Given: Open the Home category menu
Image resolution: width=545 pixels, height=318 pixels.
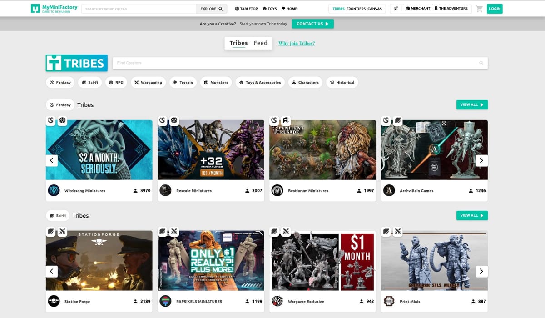Looking at the screenshot, I should click(289, 9).
